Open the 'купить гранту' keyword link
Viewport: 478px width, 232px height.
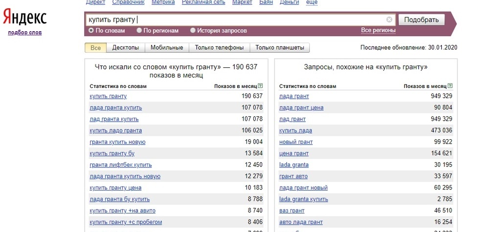(108, 96)
